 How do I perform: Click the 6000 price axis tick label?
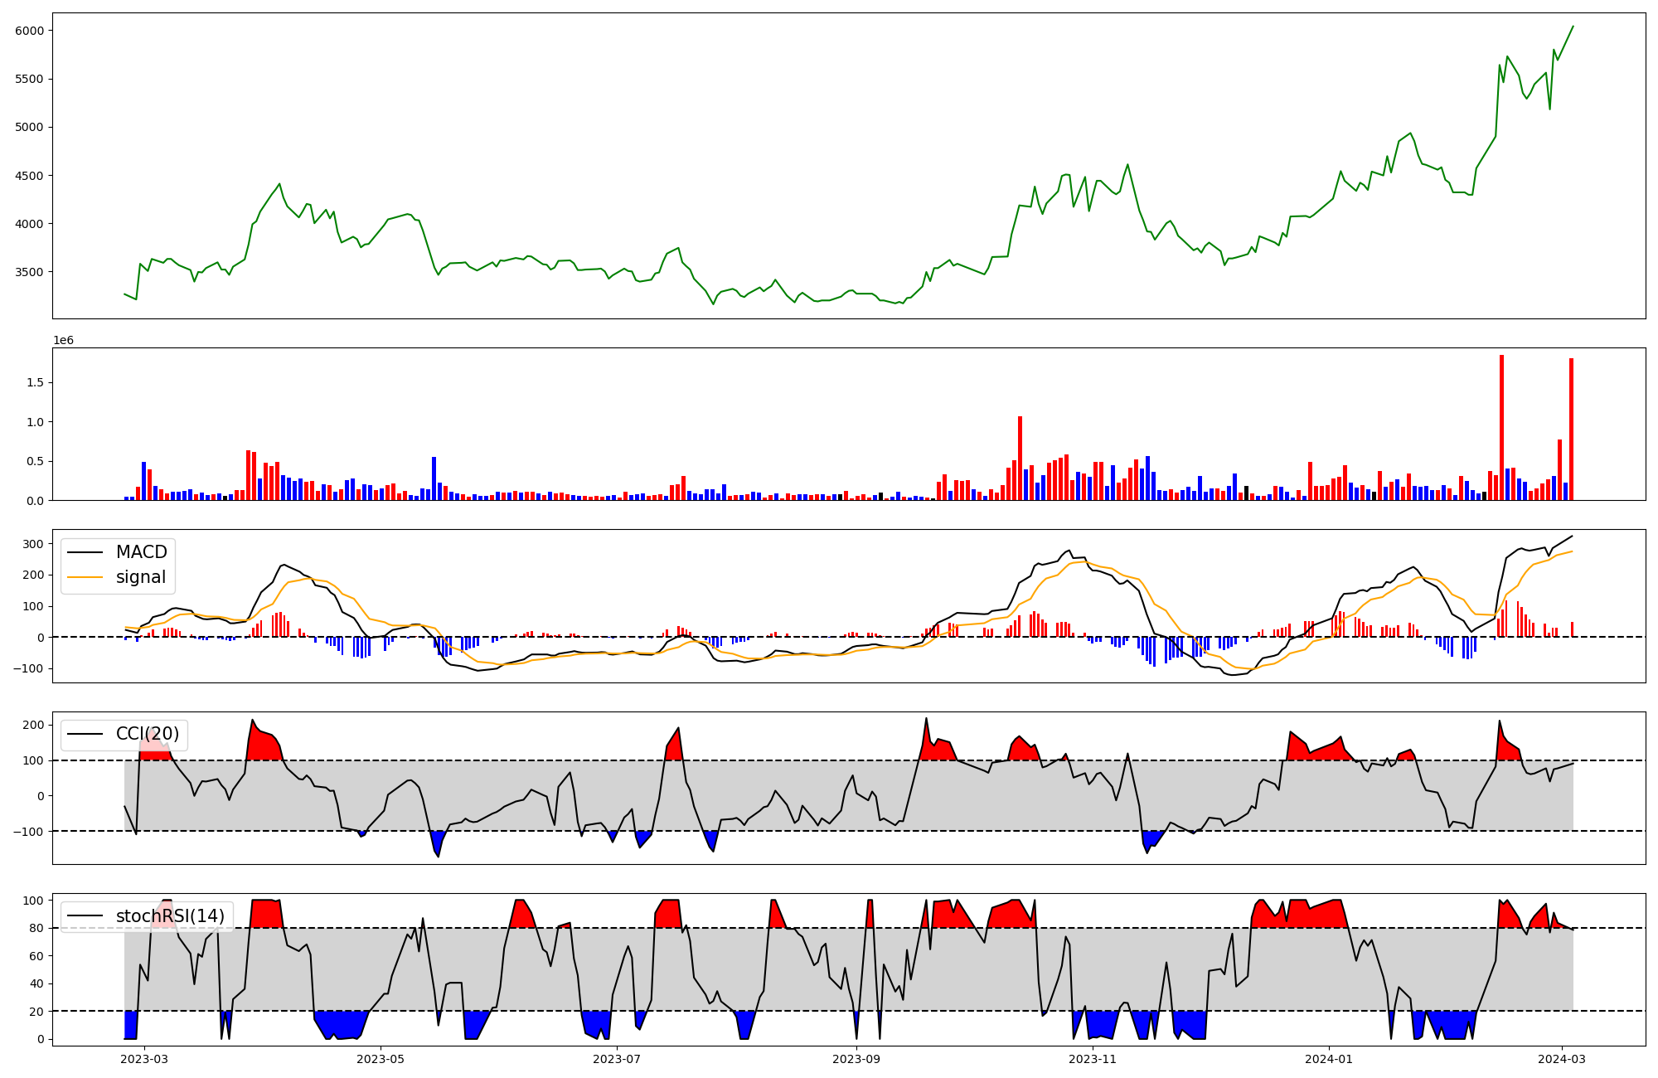(x=29, y=31)
